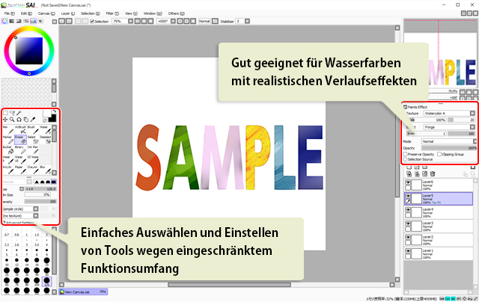Activate the rectangular selection tool
The height and width of the screenshot is (302, 479).
[6, 112]
